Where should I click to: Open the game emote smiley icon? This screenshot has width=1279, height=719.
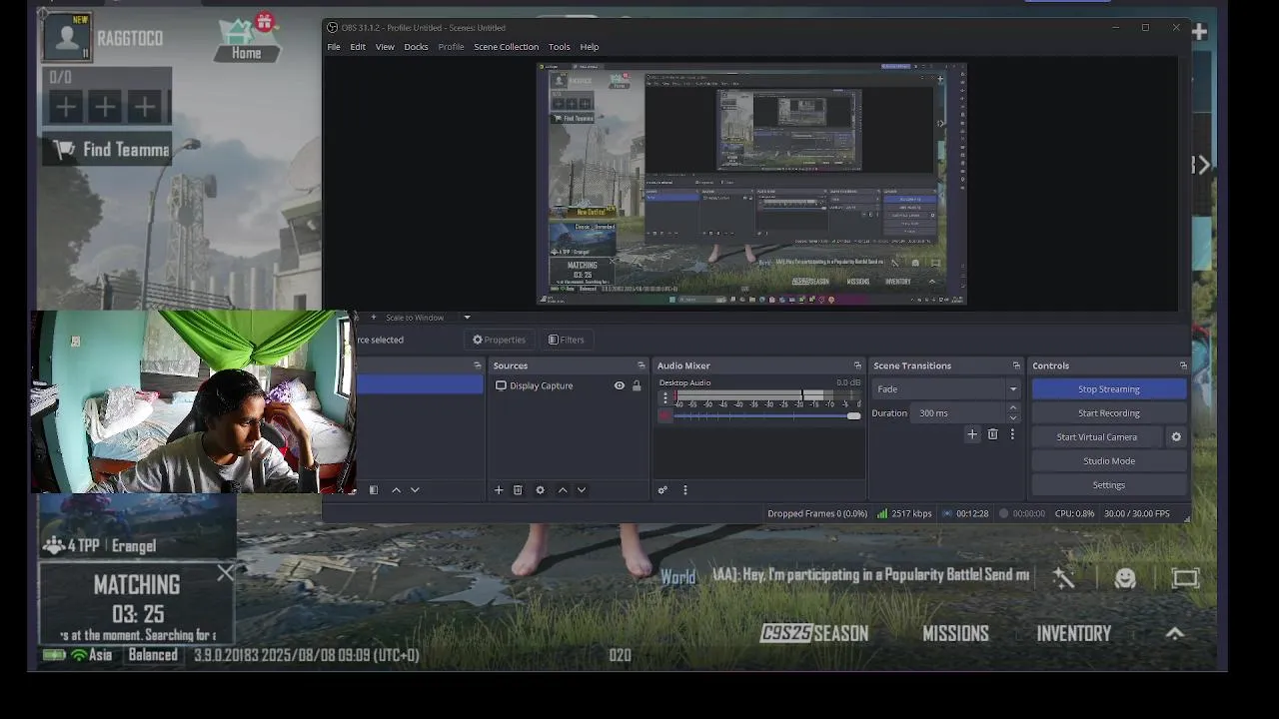1125,578
